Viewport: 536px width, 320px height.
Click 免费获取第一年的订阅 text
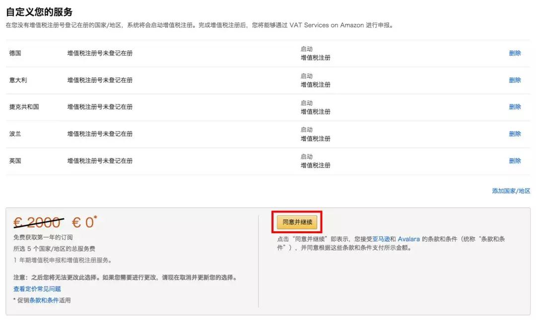[x=43, y=237]
